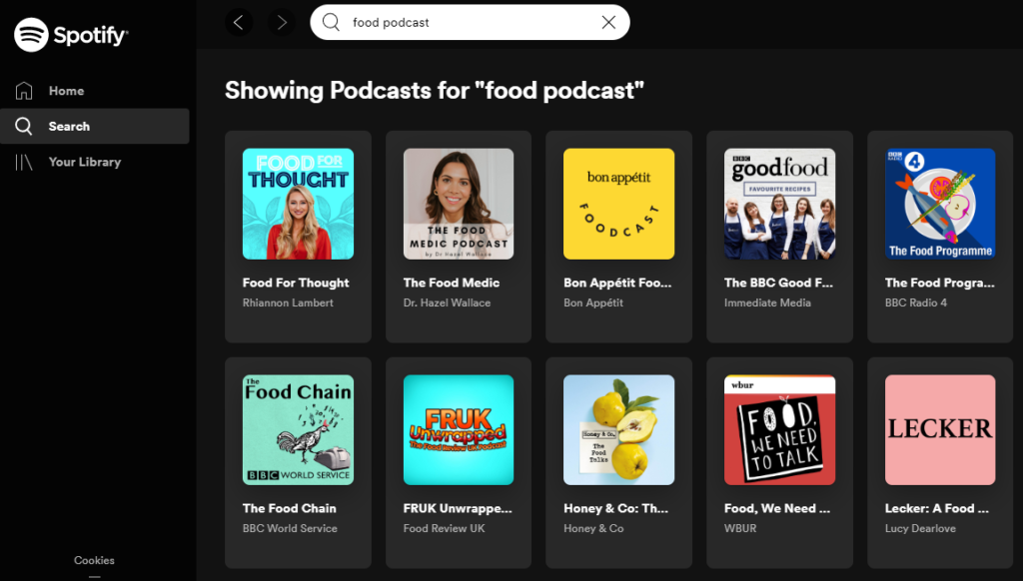Open the BBC Good Food podcast cover
This screenshot has width=1023, height=581.
coord(779,204)
